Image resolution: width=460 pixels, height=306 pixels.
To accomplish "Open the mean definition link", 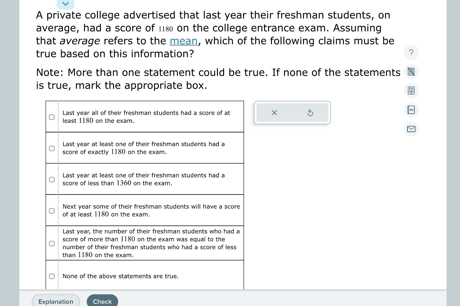I will coord(183,41).
